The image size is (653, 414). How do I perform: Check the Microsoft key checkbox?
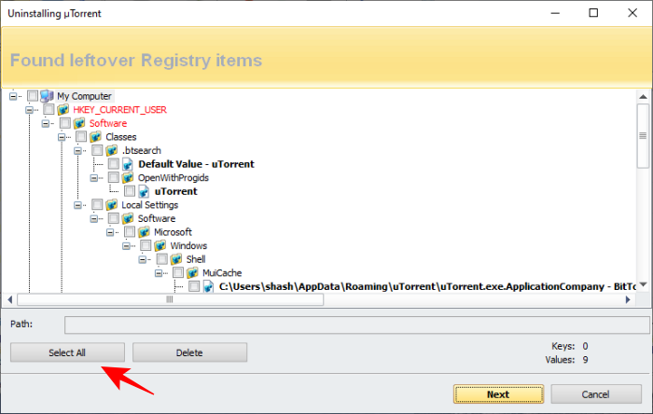[130, 232]
